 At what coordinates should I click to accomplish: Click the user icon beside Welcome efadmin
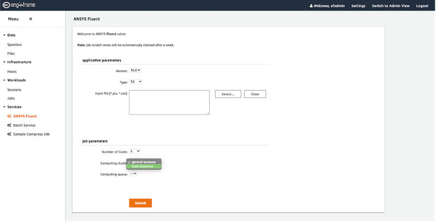click(311, 6)
